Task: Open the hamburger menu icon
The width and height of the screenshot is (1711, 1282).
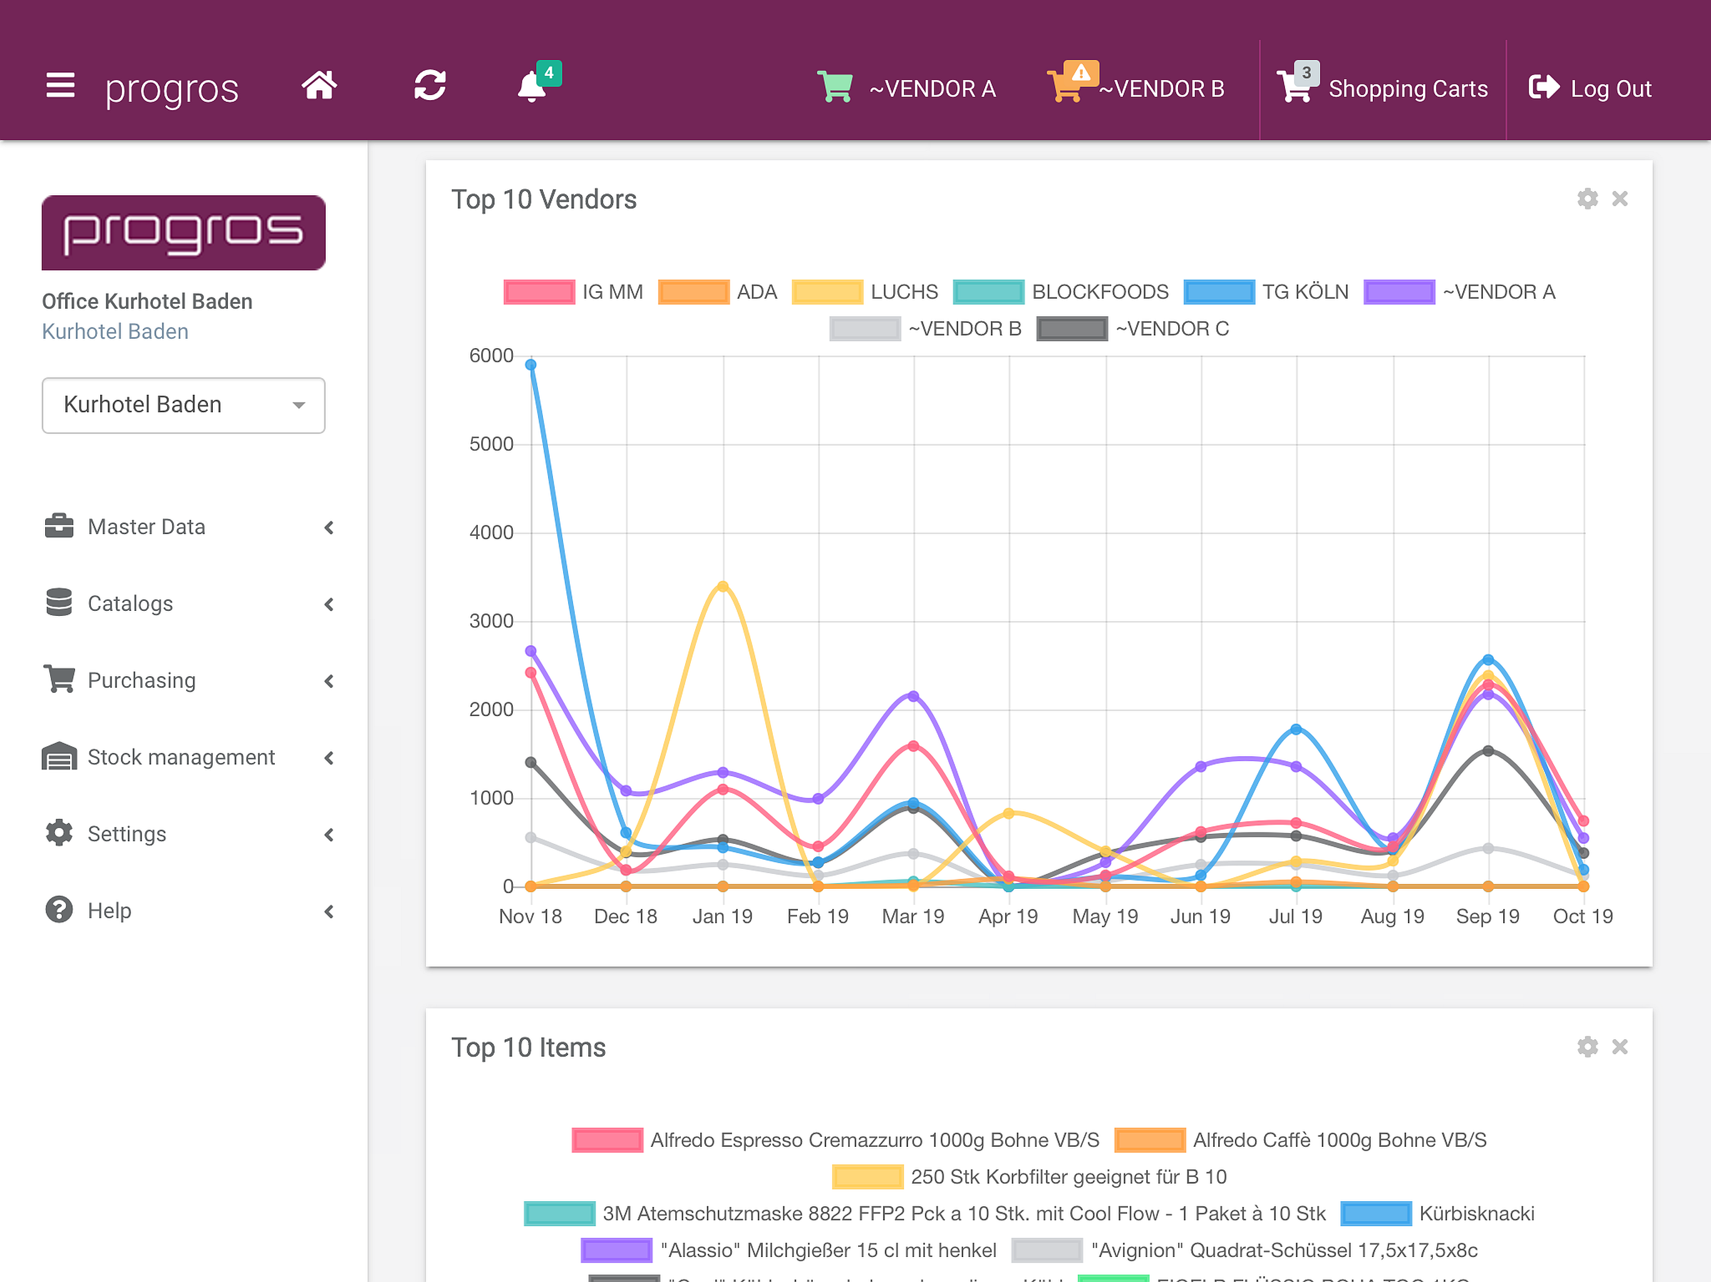Action: [60, 85]
